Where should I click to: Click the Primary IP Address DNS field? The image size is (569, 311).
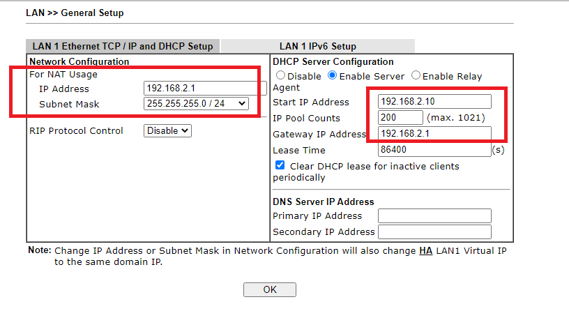(x=434, y=216)
